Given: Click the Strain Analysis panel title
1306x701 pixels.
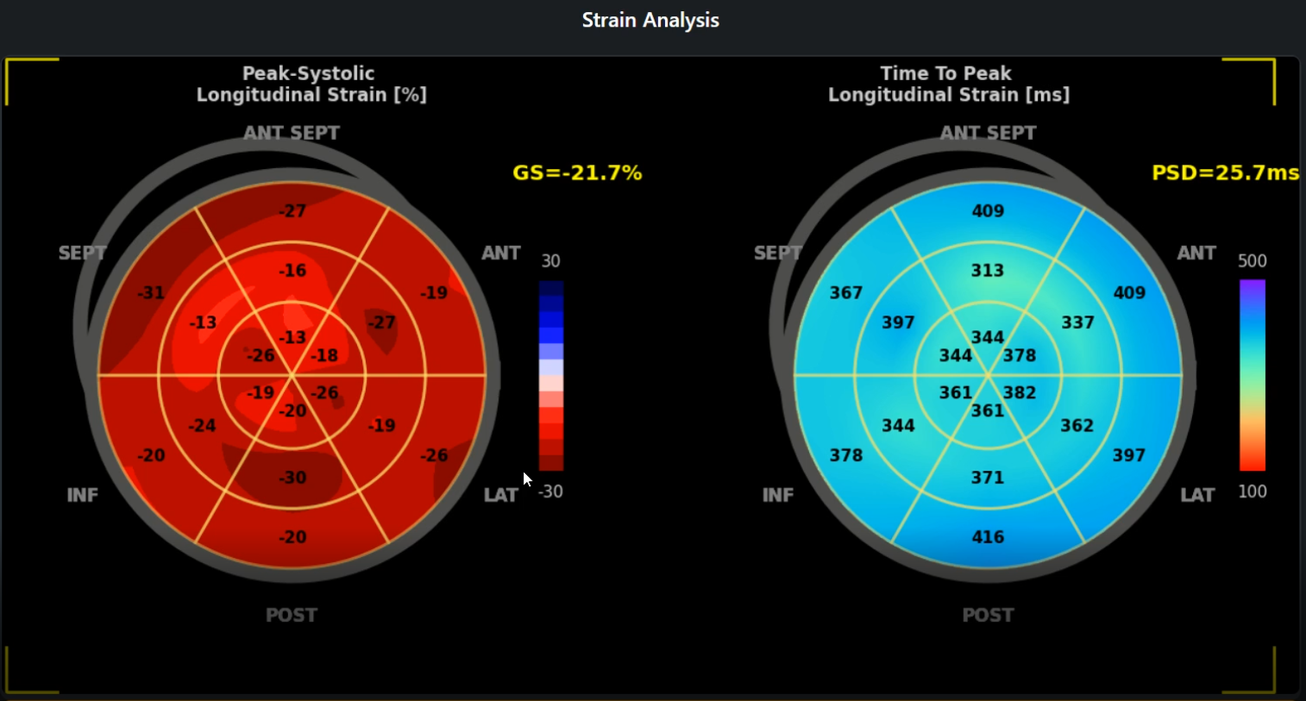Looking at the screenshot, I should click(650, 21).
